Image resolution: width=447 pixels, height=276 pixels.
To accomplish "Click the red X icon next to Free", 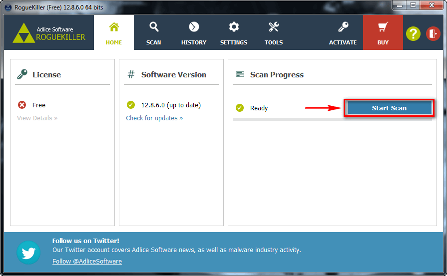I will [22, 105].
